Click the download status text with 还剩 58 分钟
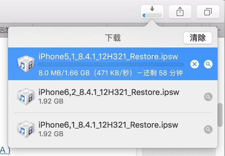This screenshot has height=156, width=225. (x=111, y=73)
